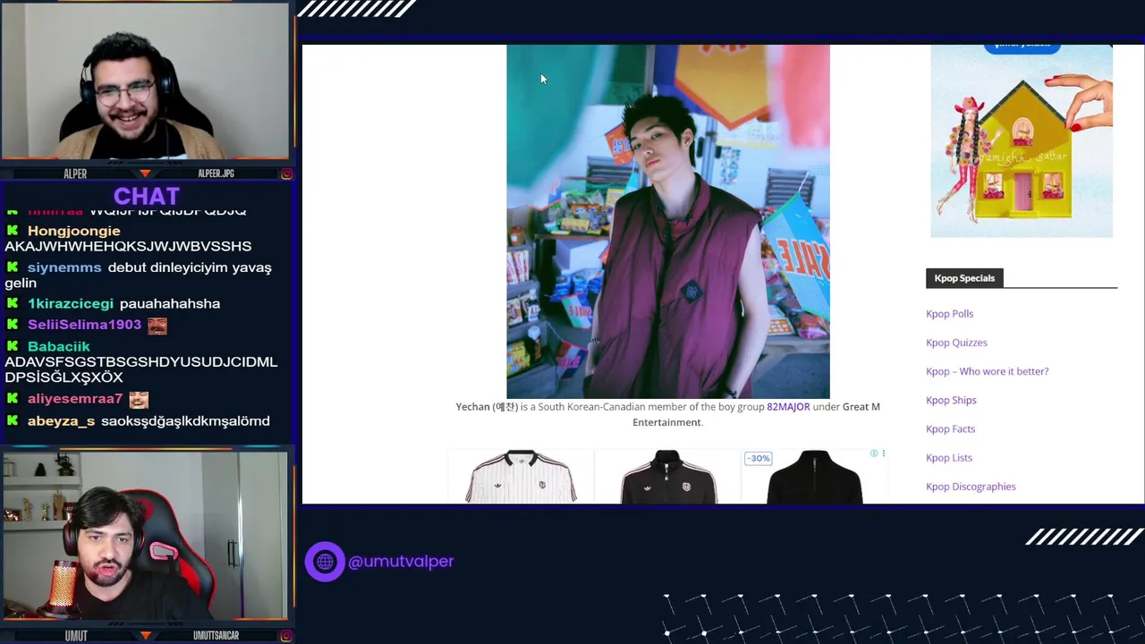Click the CHAT panel heading
The image size is (1145, 644).
[147, 196]
